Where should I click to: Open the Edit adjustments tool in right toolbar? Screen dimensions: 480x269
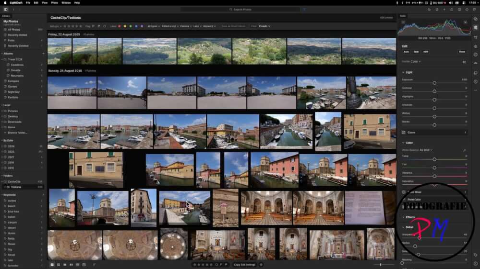tap(475, 27)
